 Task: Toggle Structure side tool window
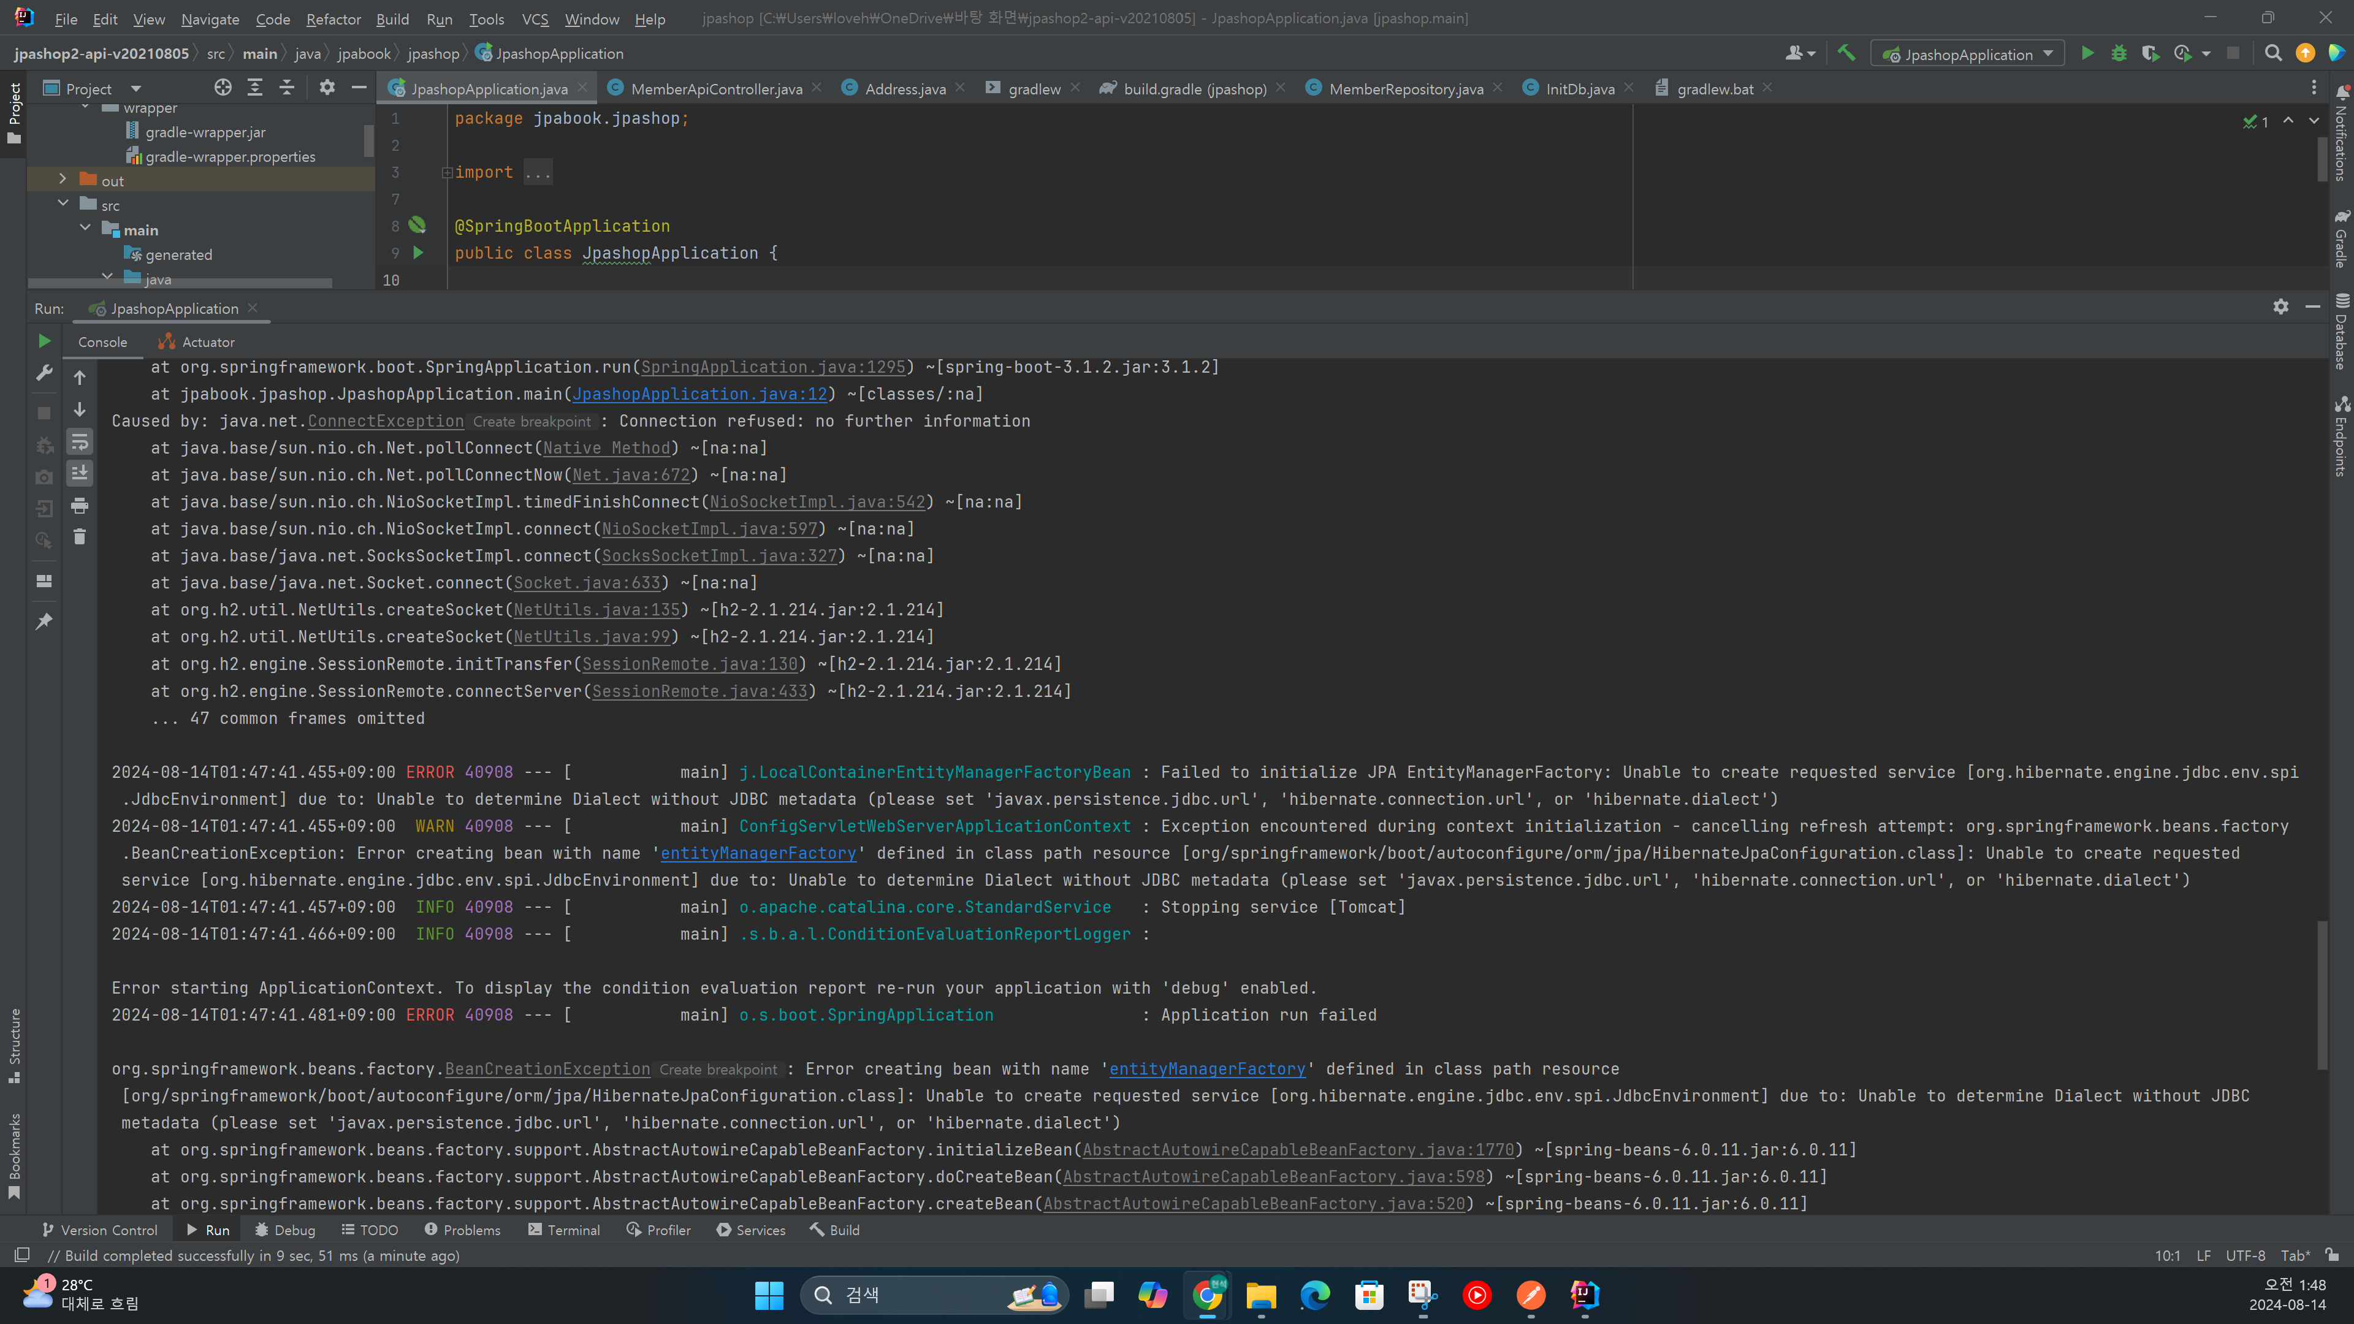(x=13, y=1045)
